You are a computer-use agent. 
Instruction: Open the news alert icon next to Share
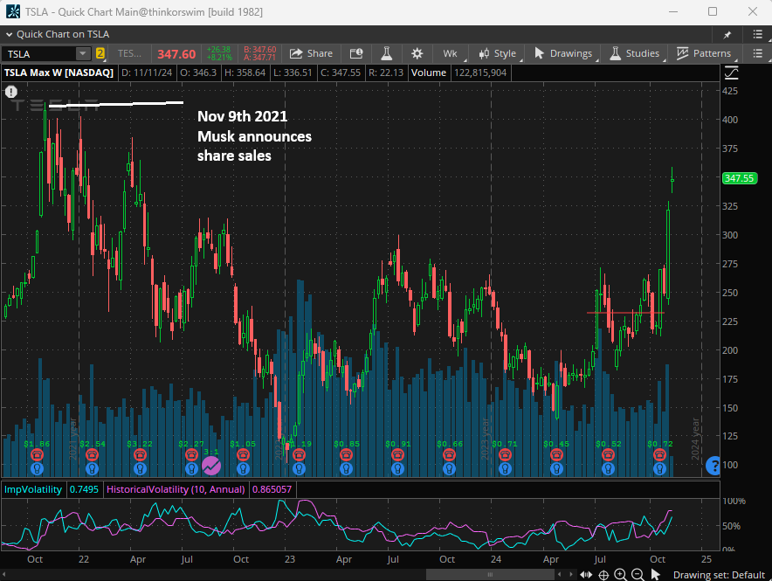click(356, 53)
